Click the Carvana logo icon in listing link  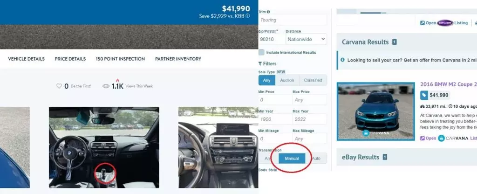tap(442, 138)
